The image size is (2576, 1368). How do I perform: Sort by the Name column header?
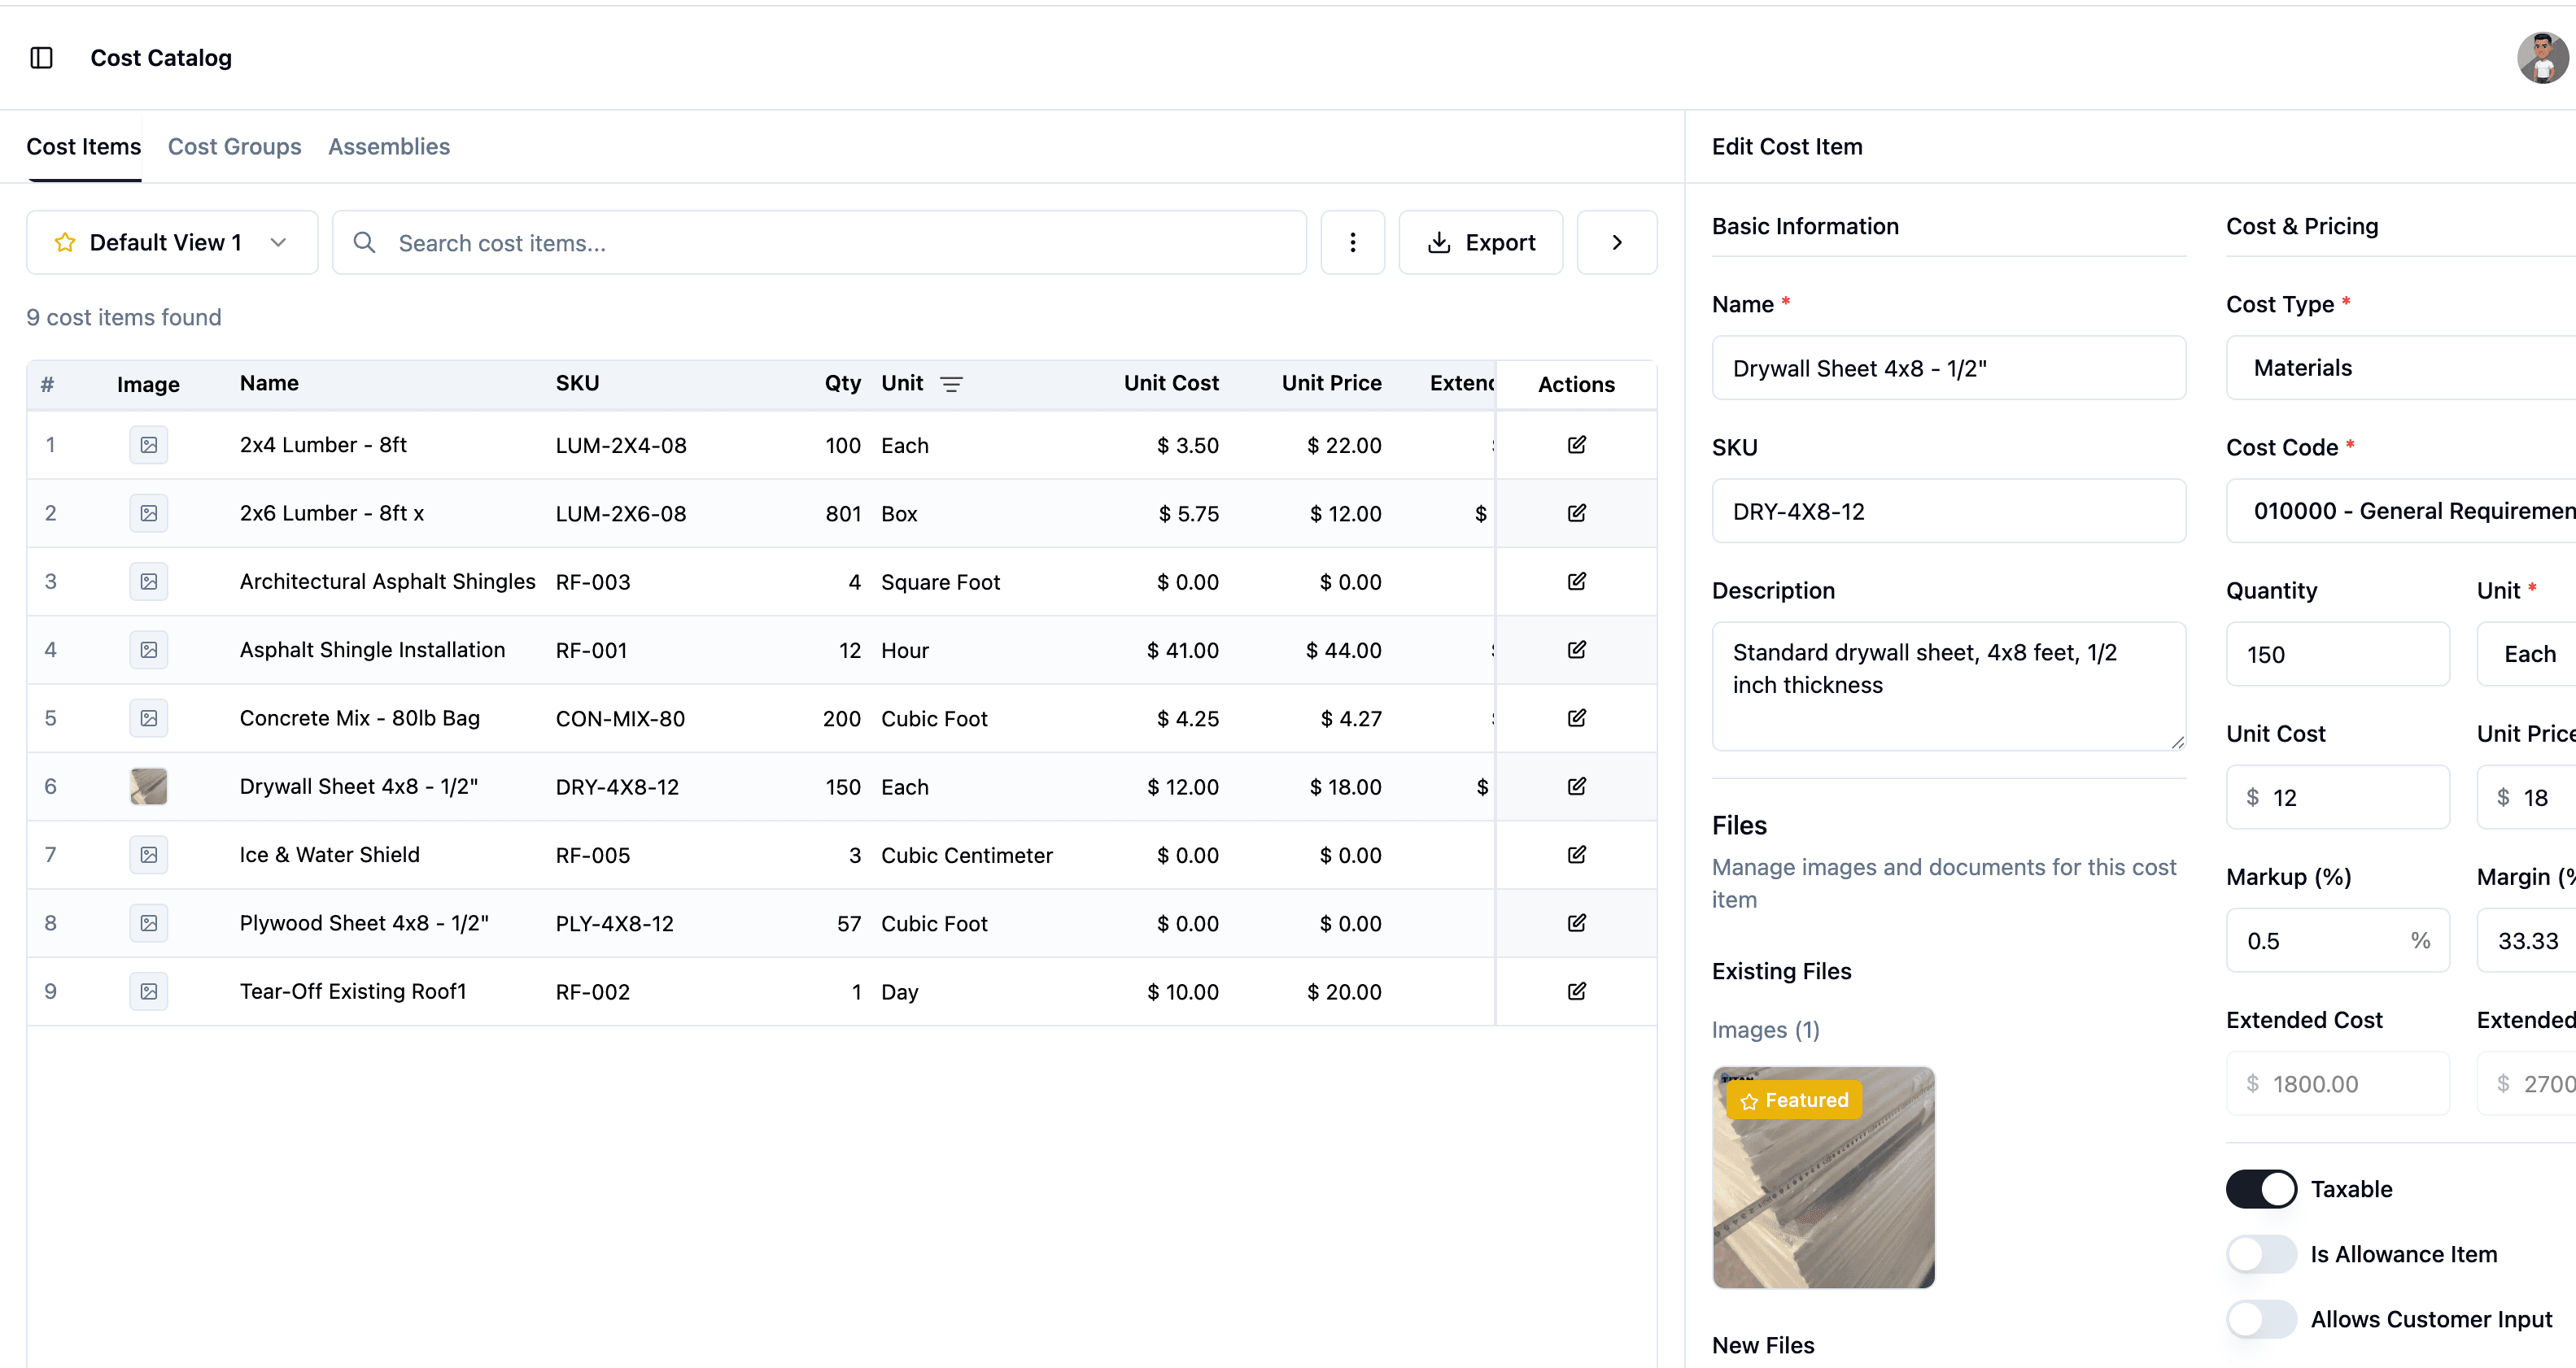(269, 384)
